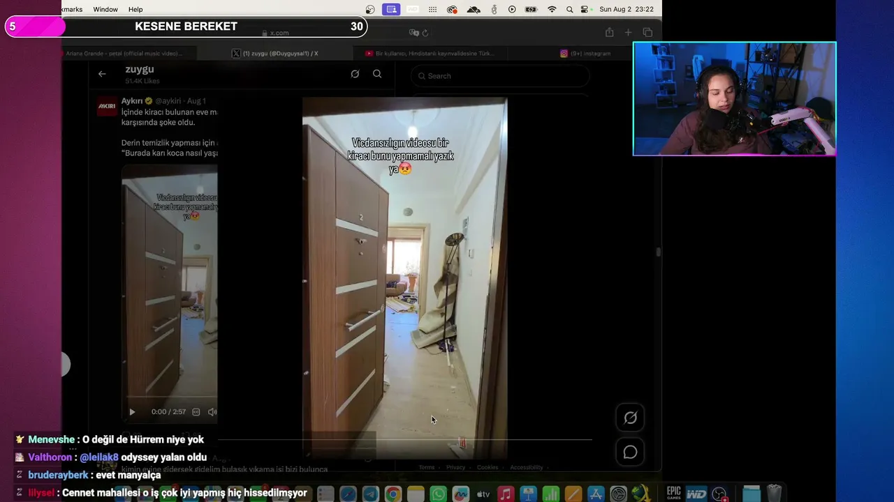Open the floating Grok button at bottom right
The height and width of the screenshot is (502, 894).
630,418
